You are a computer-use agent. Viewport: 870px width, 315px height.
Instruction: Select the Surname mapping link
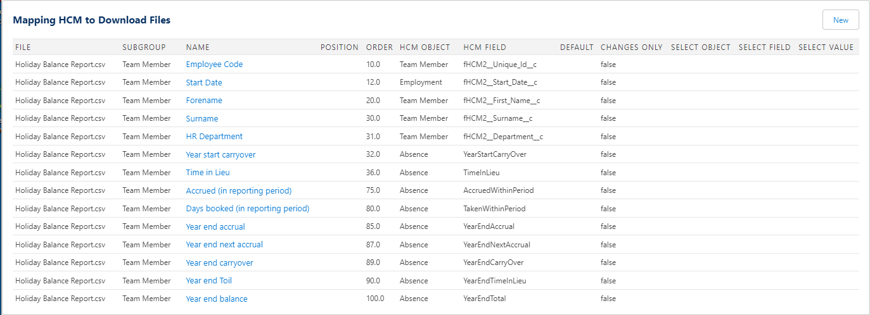[x=202, y=119]
